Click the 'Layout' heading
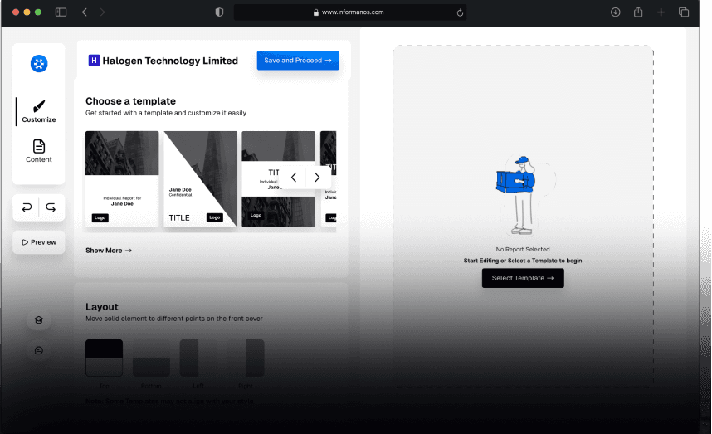The height and width of the screenshot is (434, 712). tap(102, 307)
